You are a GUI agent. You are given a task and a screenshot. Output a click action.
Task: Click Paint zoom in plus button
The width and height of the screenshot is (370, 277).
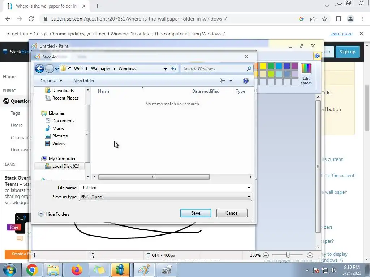[310, 255]
